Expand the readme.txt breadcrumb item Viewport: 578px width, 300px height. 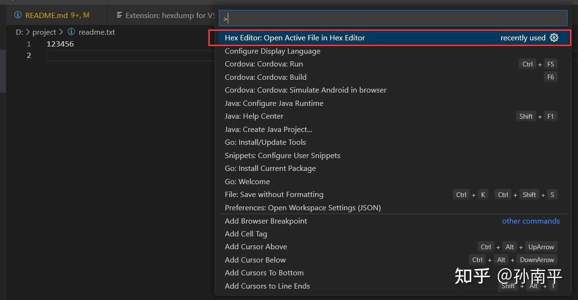[96, 32]
